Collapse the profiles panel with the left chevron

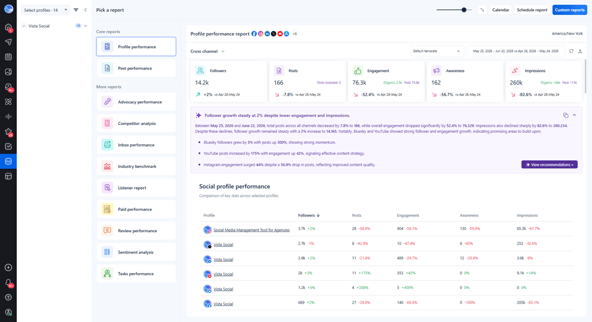click(x=85, y=10)
